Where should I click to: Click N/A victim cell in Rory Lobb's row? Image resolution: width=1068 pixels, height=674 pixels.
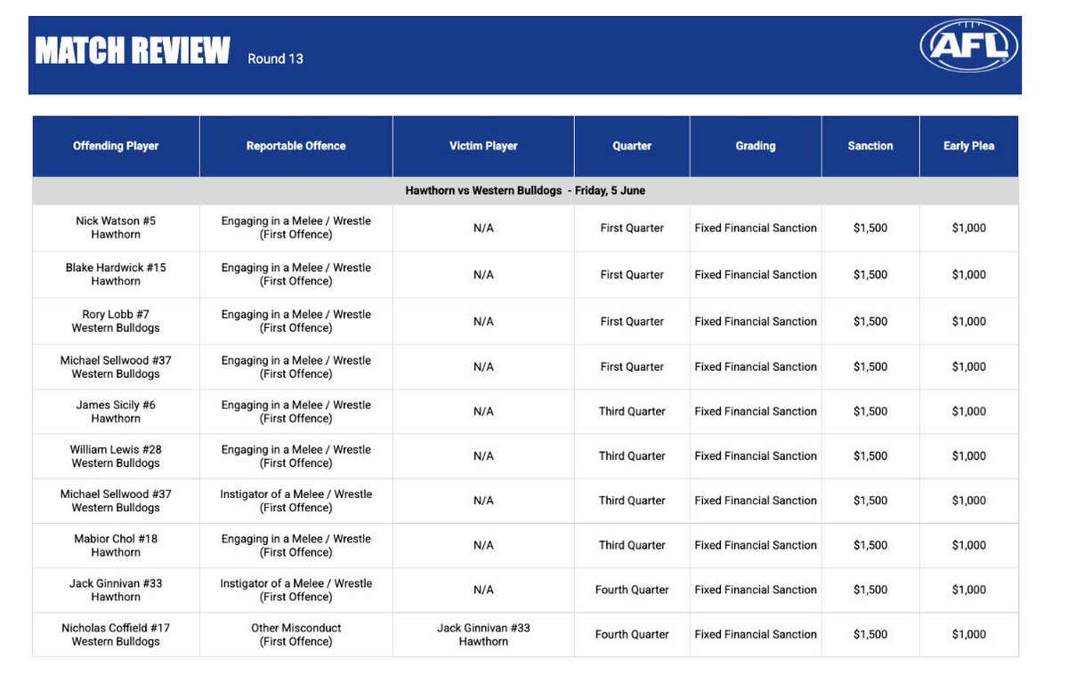483,321
